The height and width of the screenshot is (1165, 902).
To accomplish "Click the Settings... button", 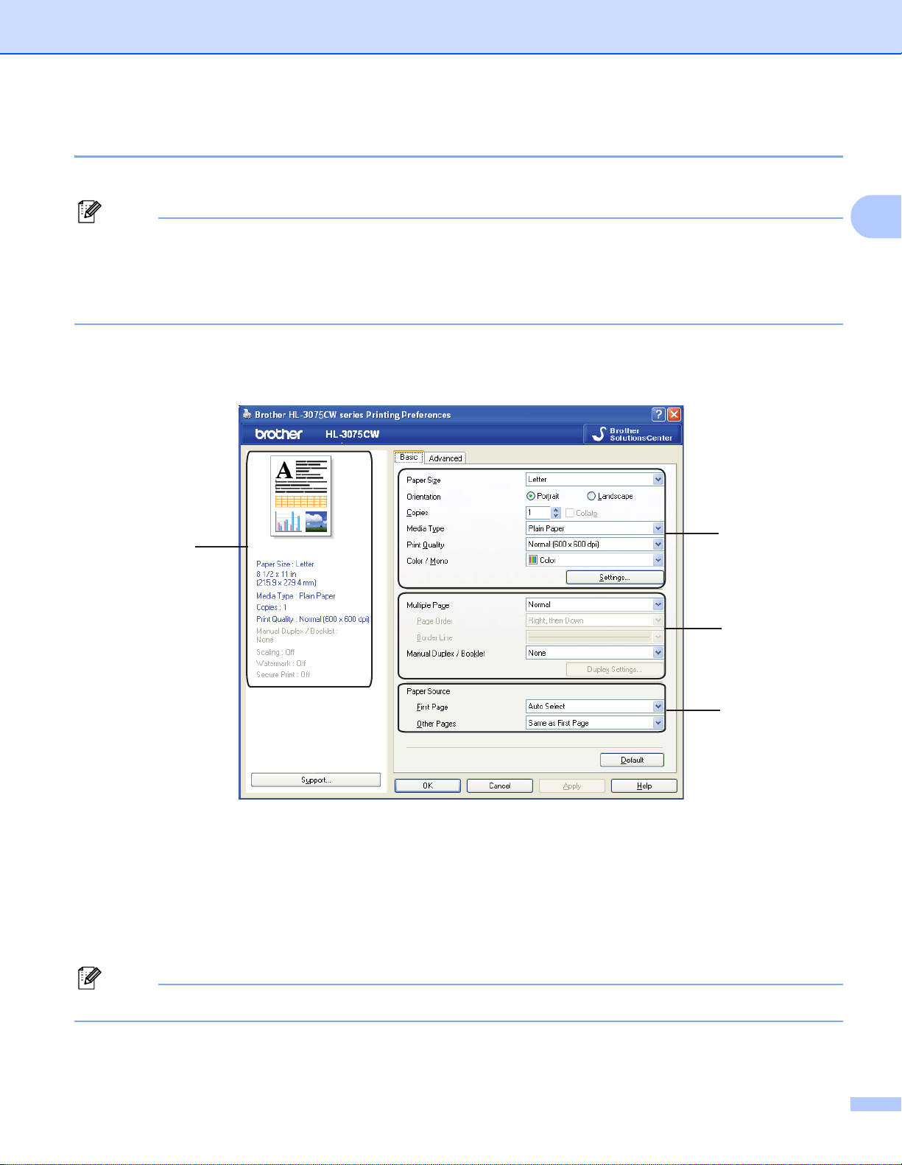I will click(x=615, y=577).
